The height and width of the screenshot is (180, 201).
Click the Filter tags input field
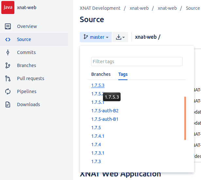pos(137,62)
